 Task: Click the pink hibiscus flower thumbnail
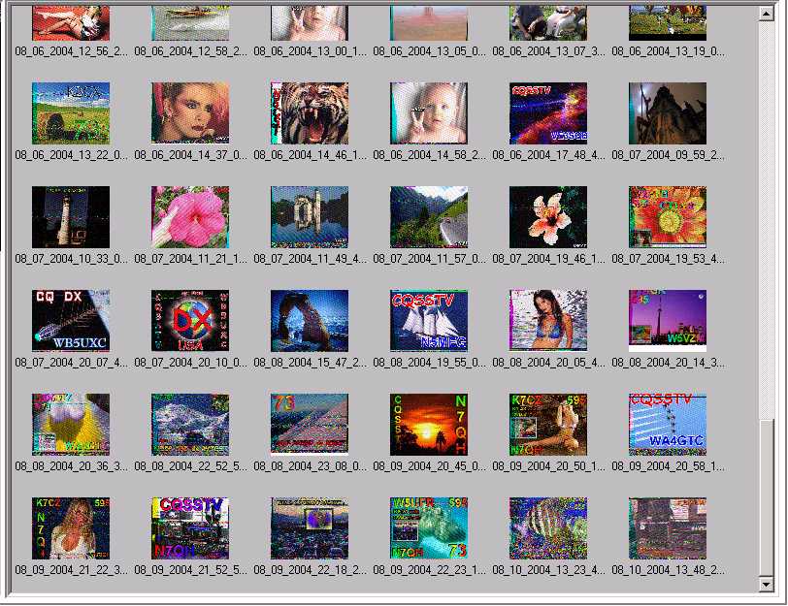(190, 217)
